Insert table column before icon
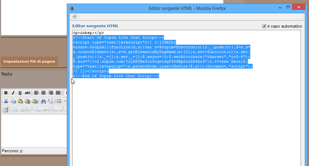309x166 pixels. point(53,110)
